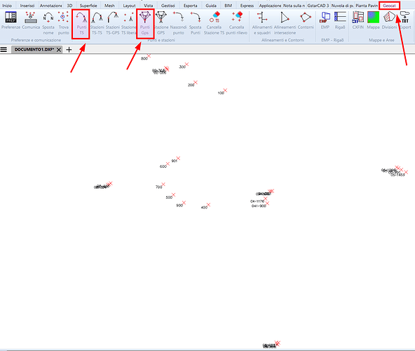
Task: Select the Punti TS tool
Action: point(81,24)
